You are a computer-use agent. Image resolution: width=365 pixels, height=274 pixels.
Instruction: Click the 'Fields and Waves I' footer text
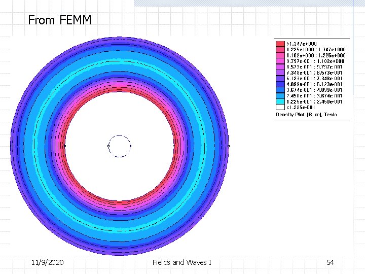(182, 263)
